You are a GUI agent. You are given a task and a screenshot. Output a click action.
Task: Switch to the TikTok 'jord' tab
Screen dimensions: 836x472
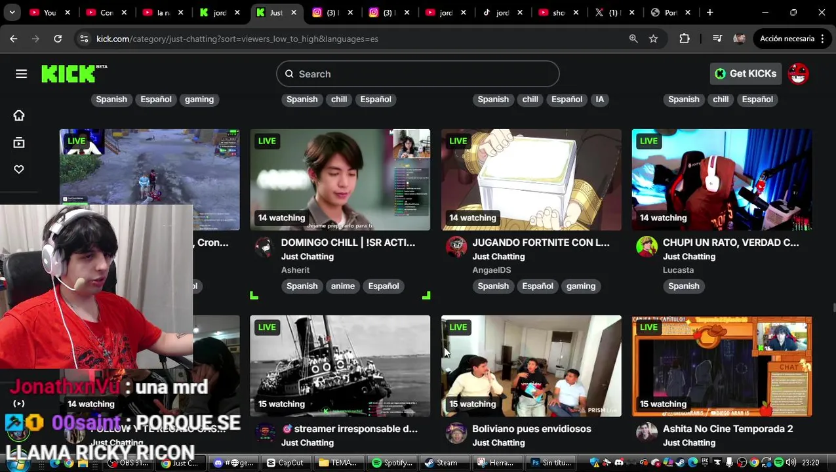point(504,12)
